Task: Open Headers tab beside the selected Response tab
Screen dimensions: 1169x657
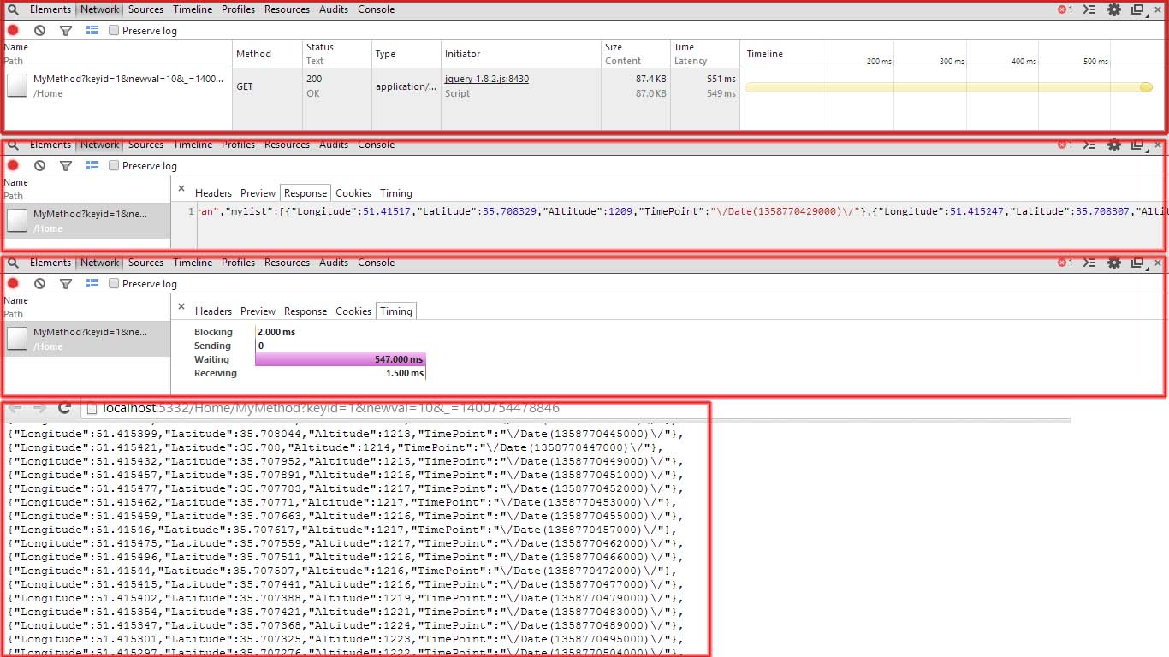Action: [x=213, y=193]
